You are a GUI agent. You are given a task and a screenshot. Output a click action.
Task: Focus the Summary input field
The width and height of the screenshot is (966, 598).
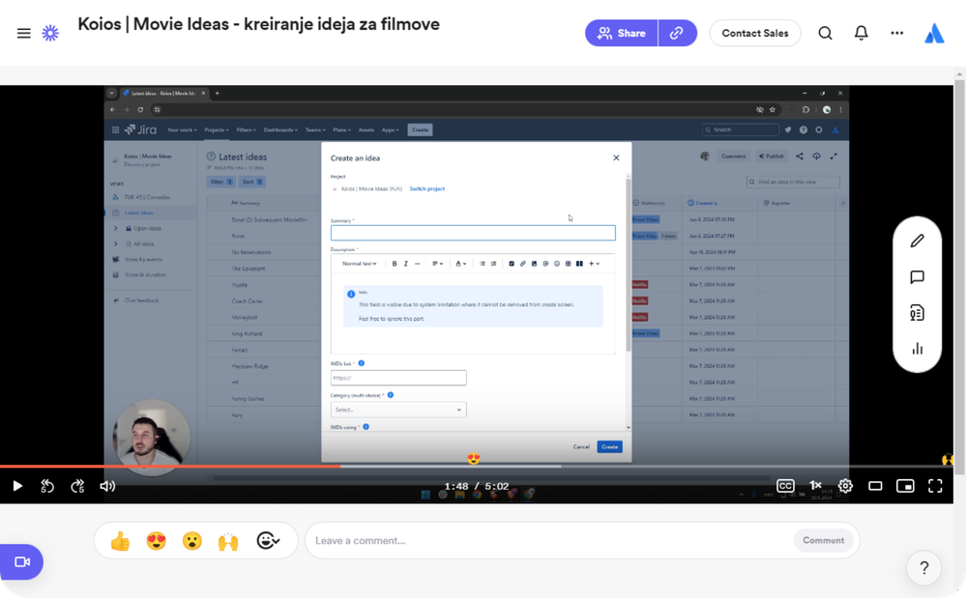tap(473, 233)
